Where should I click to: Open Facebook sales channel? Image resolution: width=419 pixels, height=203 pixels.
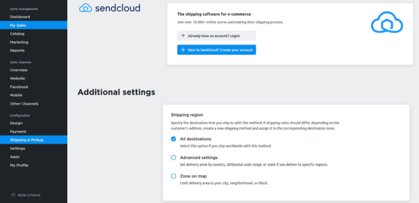click(x=34, y=87)
